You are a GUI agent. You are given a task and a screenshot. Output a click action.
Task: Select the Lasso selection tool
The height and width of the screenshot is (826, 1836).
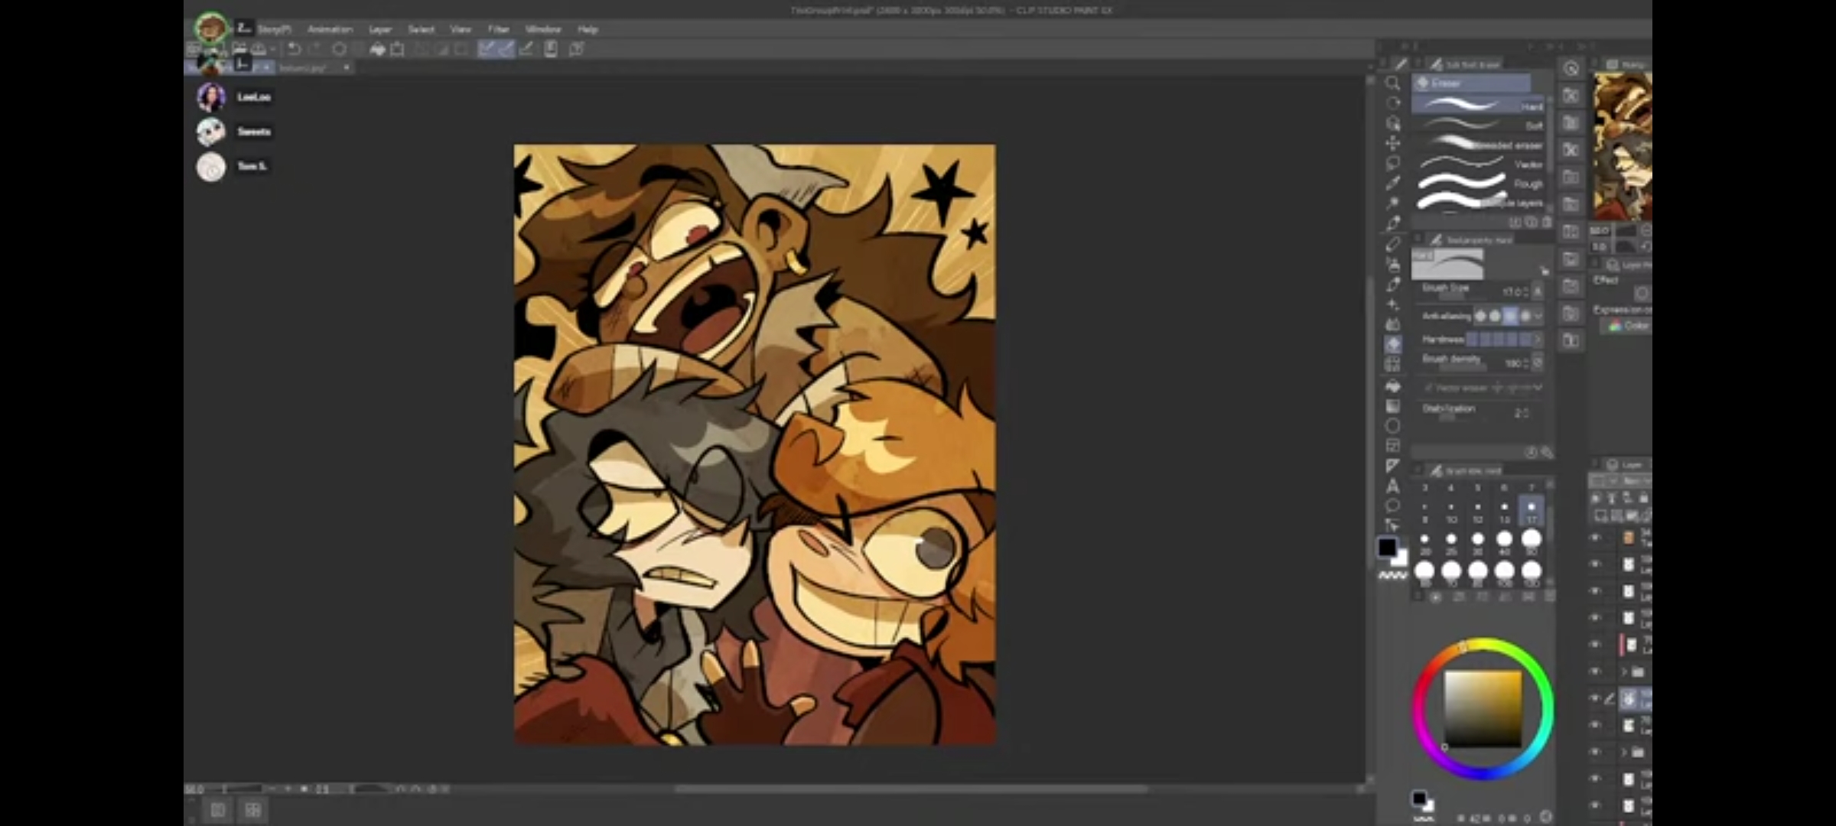pos(1392,163)
